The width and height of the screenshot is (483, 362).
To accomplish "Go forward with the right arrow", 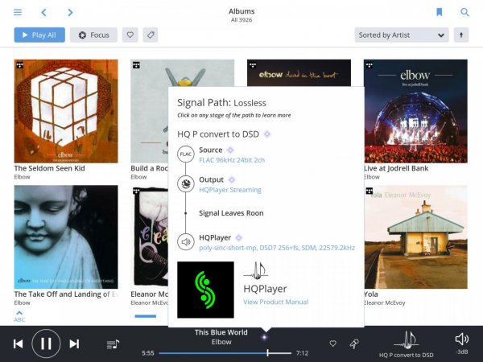I will [x=70, y=12].
